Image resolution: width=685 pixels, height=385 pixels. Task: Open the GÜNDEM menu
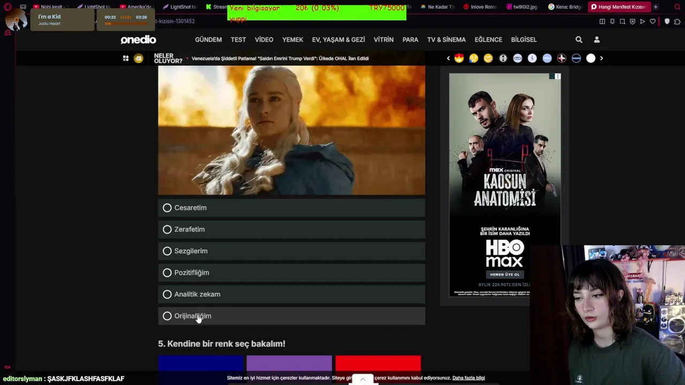tap(208, 40)
